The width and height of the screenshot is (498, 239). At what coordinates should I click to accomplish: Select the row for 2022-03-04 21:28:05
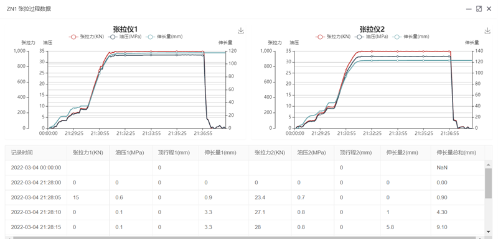(245, 197)
